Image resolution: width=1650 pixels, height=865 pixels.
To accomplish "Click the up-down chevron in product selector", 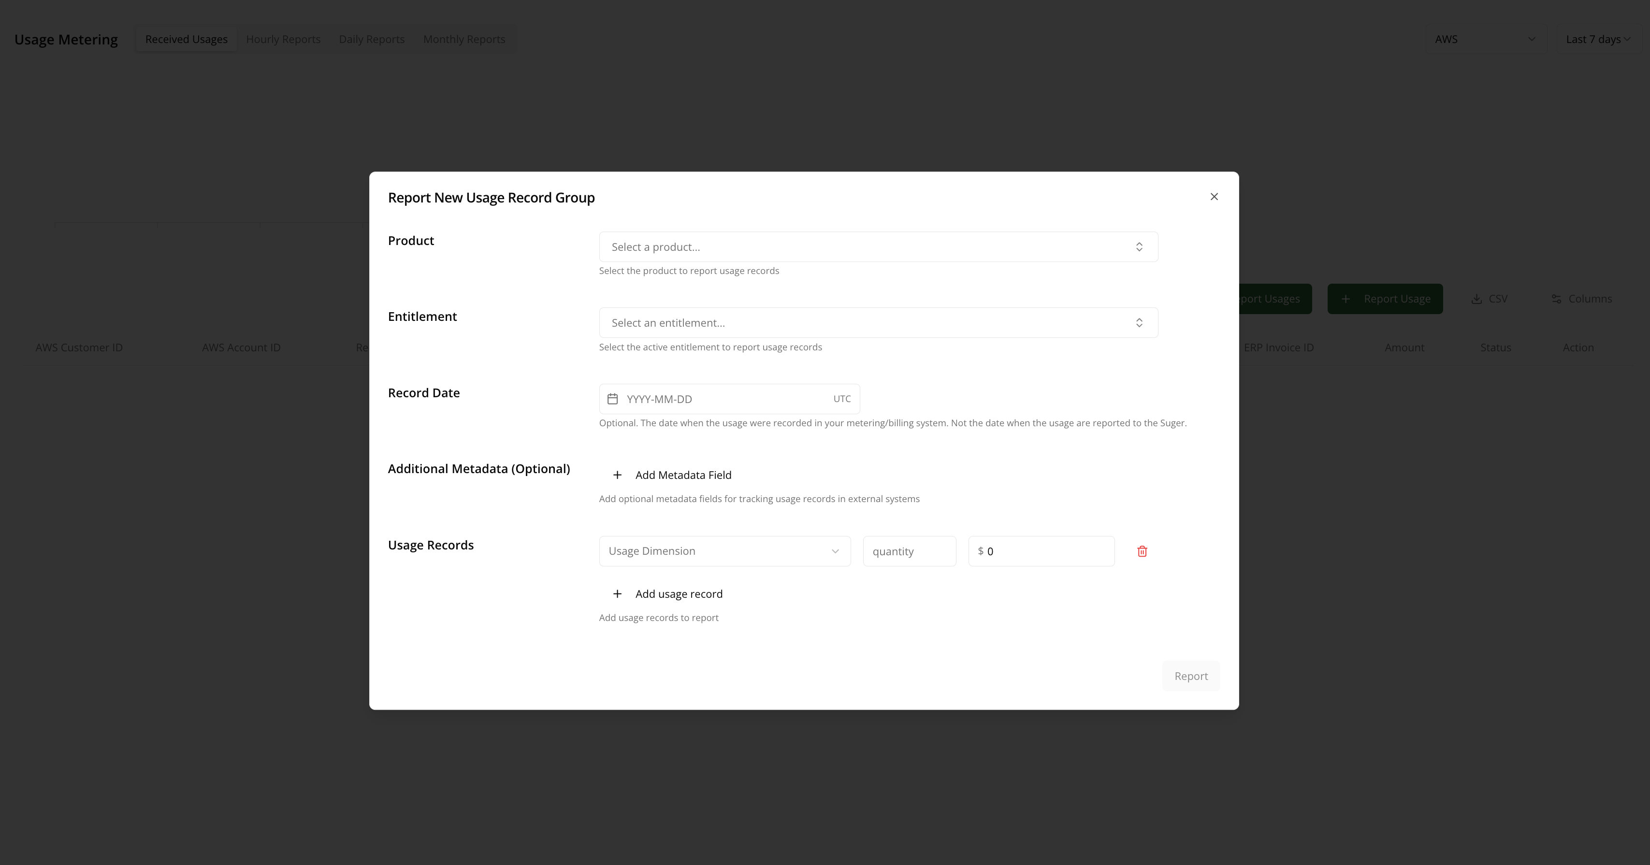I will 1139,247.
